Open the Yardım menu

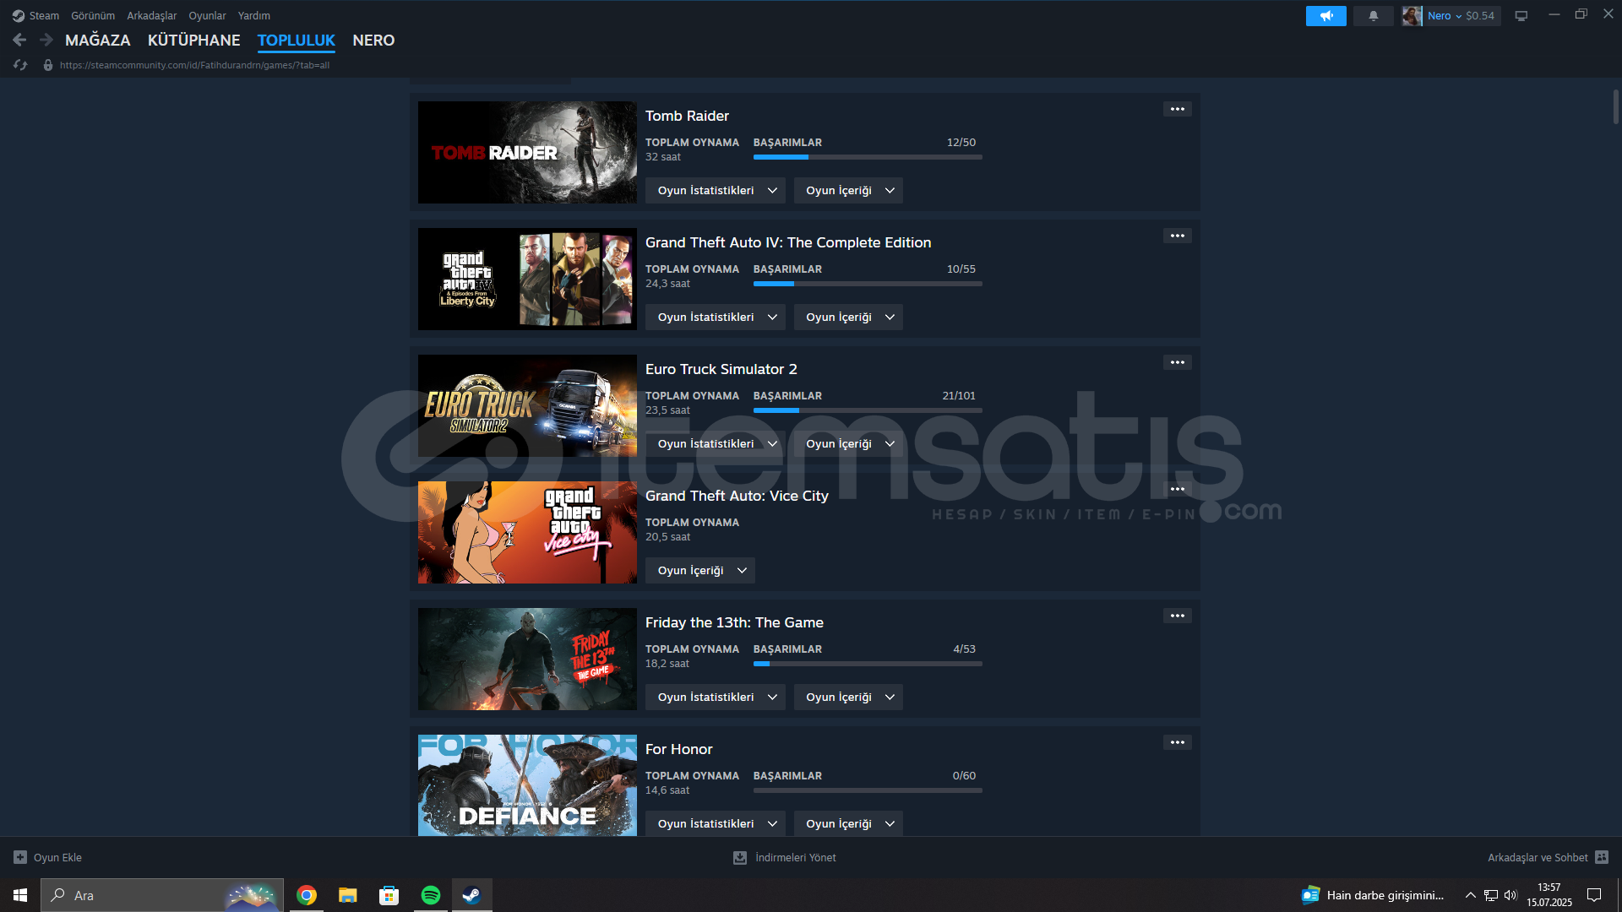pyautogui.click(x=254, y=15)
